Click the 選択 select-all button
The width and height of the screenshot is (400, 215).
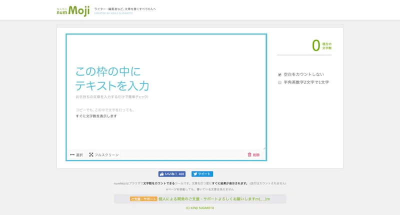(x=76, y=155)
